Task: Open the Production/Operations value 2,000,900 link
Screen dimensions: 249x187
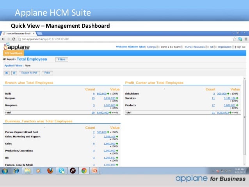Action: click(x=109, y=151)
